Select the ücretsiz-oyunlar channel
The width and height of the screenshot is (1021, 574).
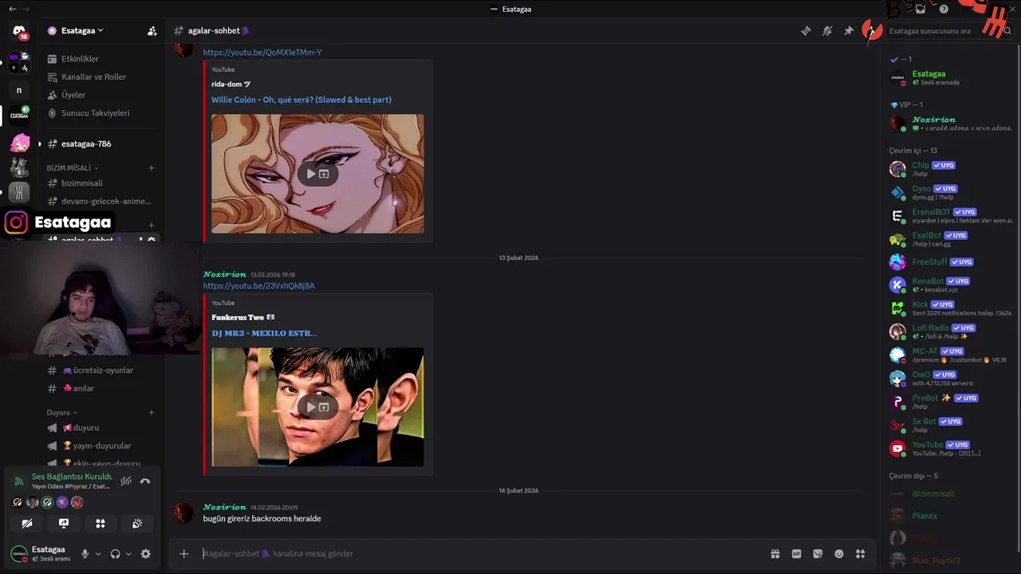coord(101,371)
